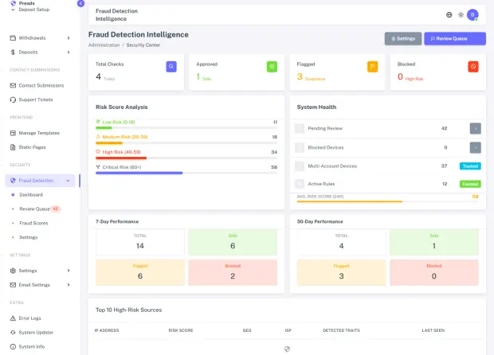The image size is (494, 355).
Task: Click Blocked Devices row icon
Action: (x=300, y=147)
